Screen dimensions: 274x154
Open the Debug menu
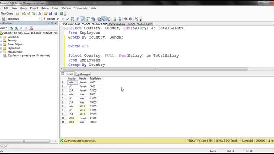point(45,8)
